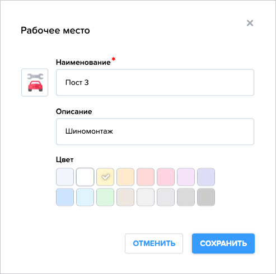
Task: Select the peach orange color swatch
Action: click(x=125, y=177)
